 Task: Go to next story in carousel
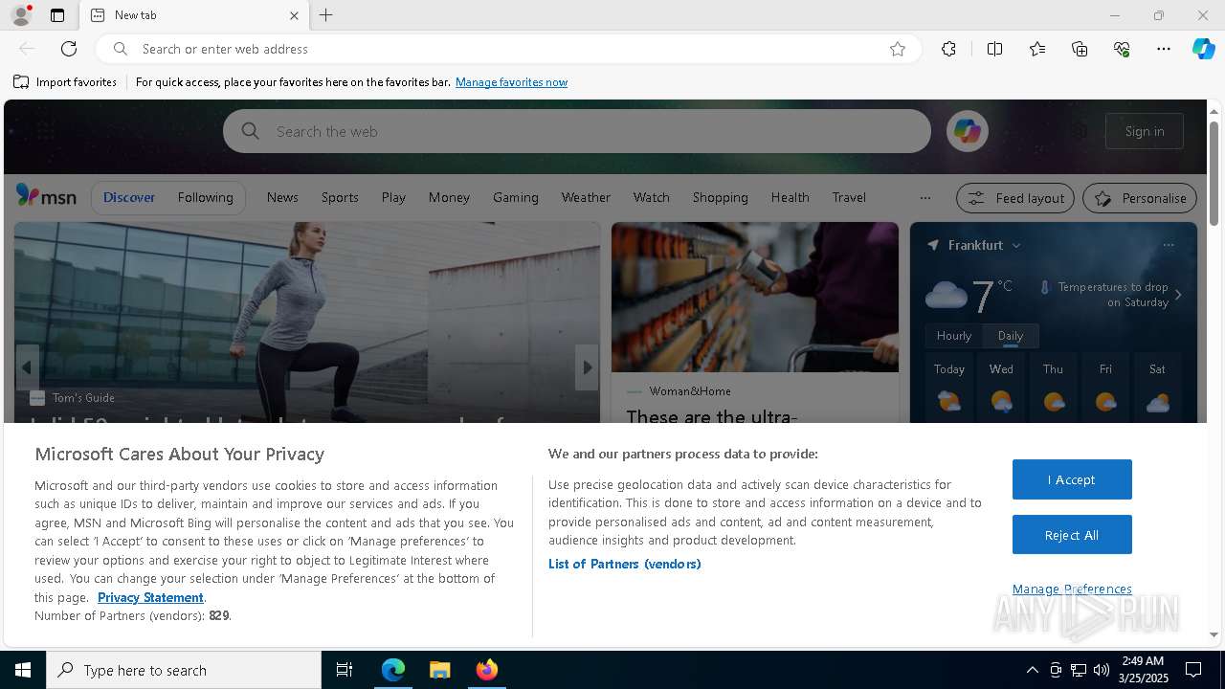(x=588, y=367)
